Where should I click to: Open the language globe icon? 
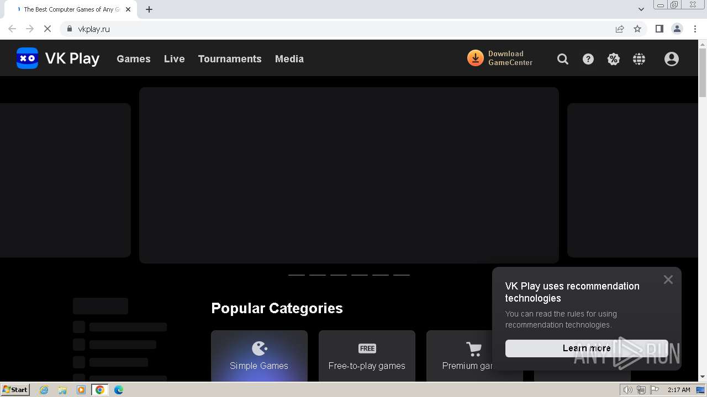click(639, 59)
